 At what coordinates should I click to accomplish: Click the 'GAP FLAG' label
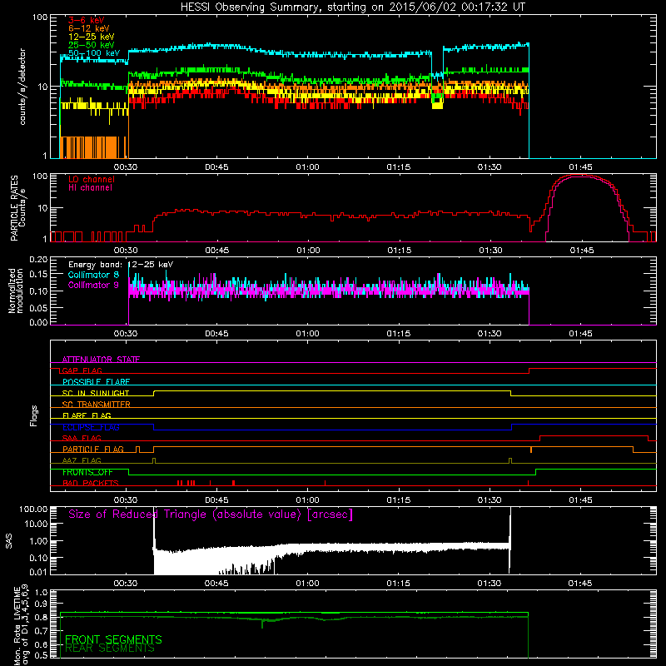pos(82,370)
